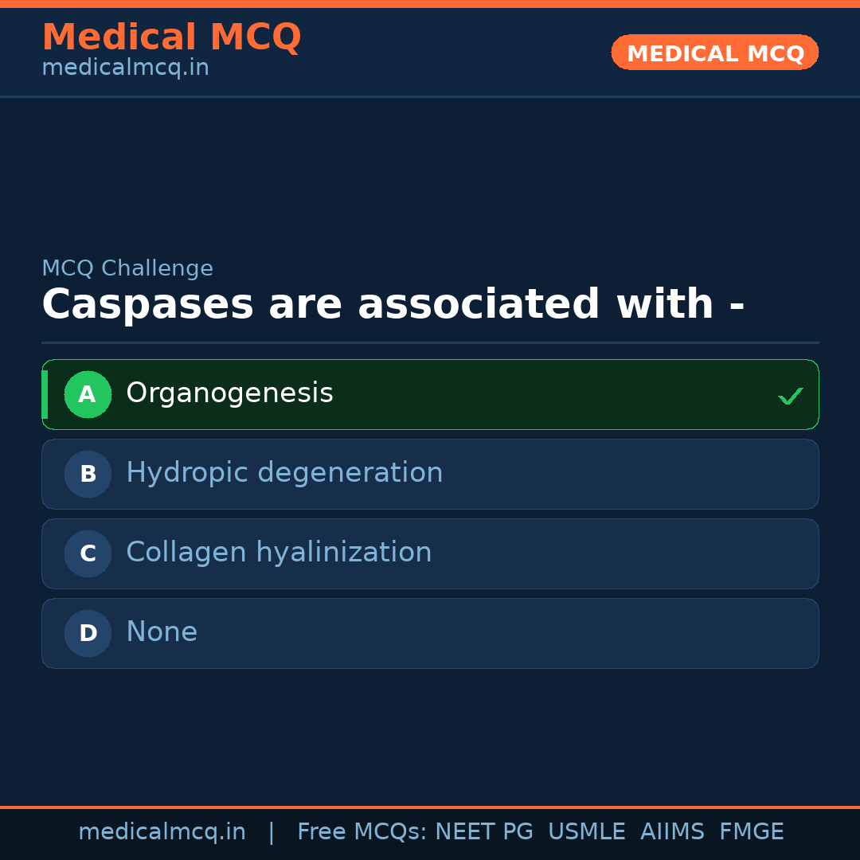Click the medicalmcq.in footer link

[x=162, y=831]
